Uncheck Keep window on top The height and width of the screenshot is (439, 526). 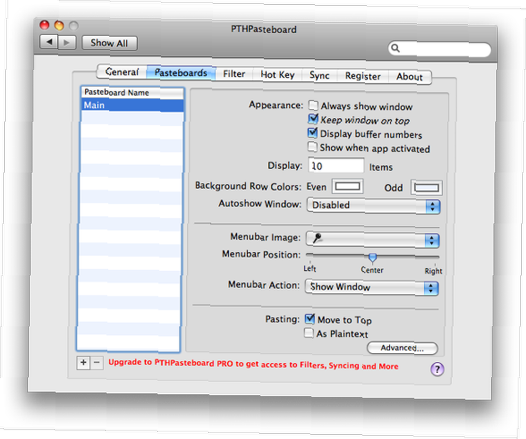(x=313, y=119)
